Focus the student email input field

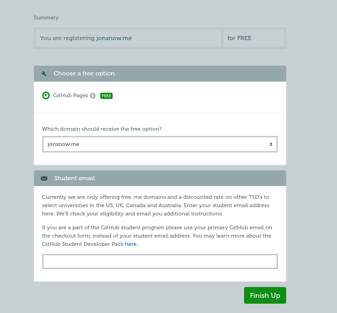(x=160, y=261)
